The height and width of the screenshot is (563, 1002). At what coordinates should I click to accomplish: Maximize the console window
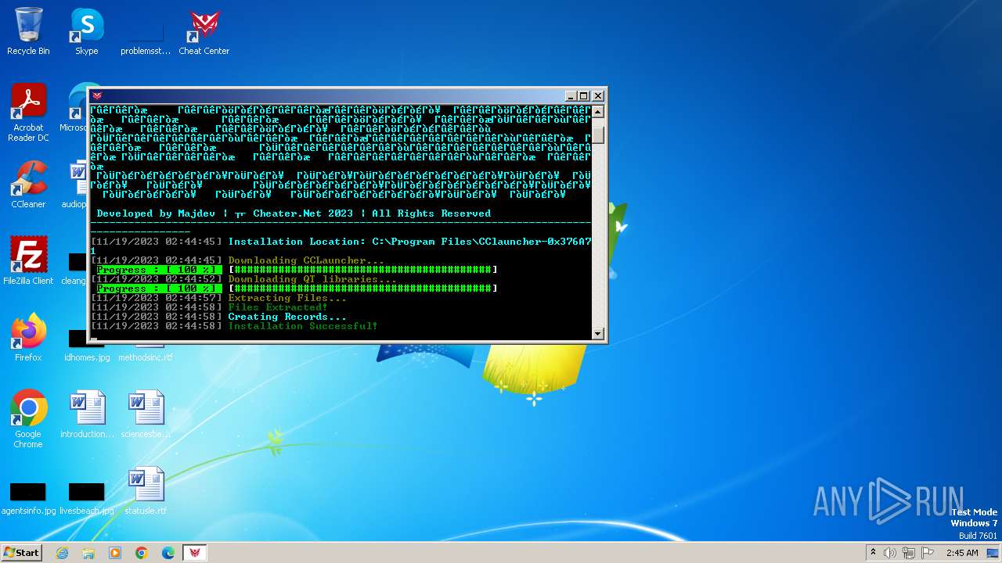click(583, 96)
